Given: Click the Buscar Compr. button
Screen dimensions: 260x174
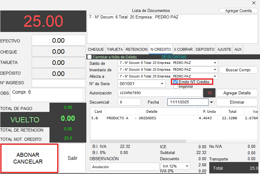Looking at the screenshot, I should 238,70.
